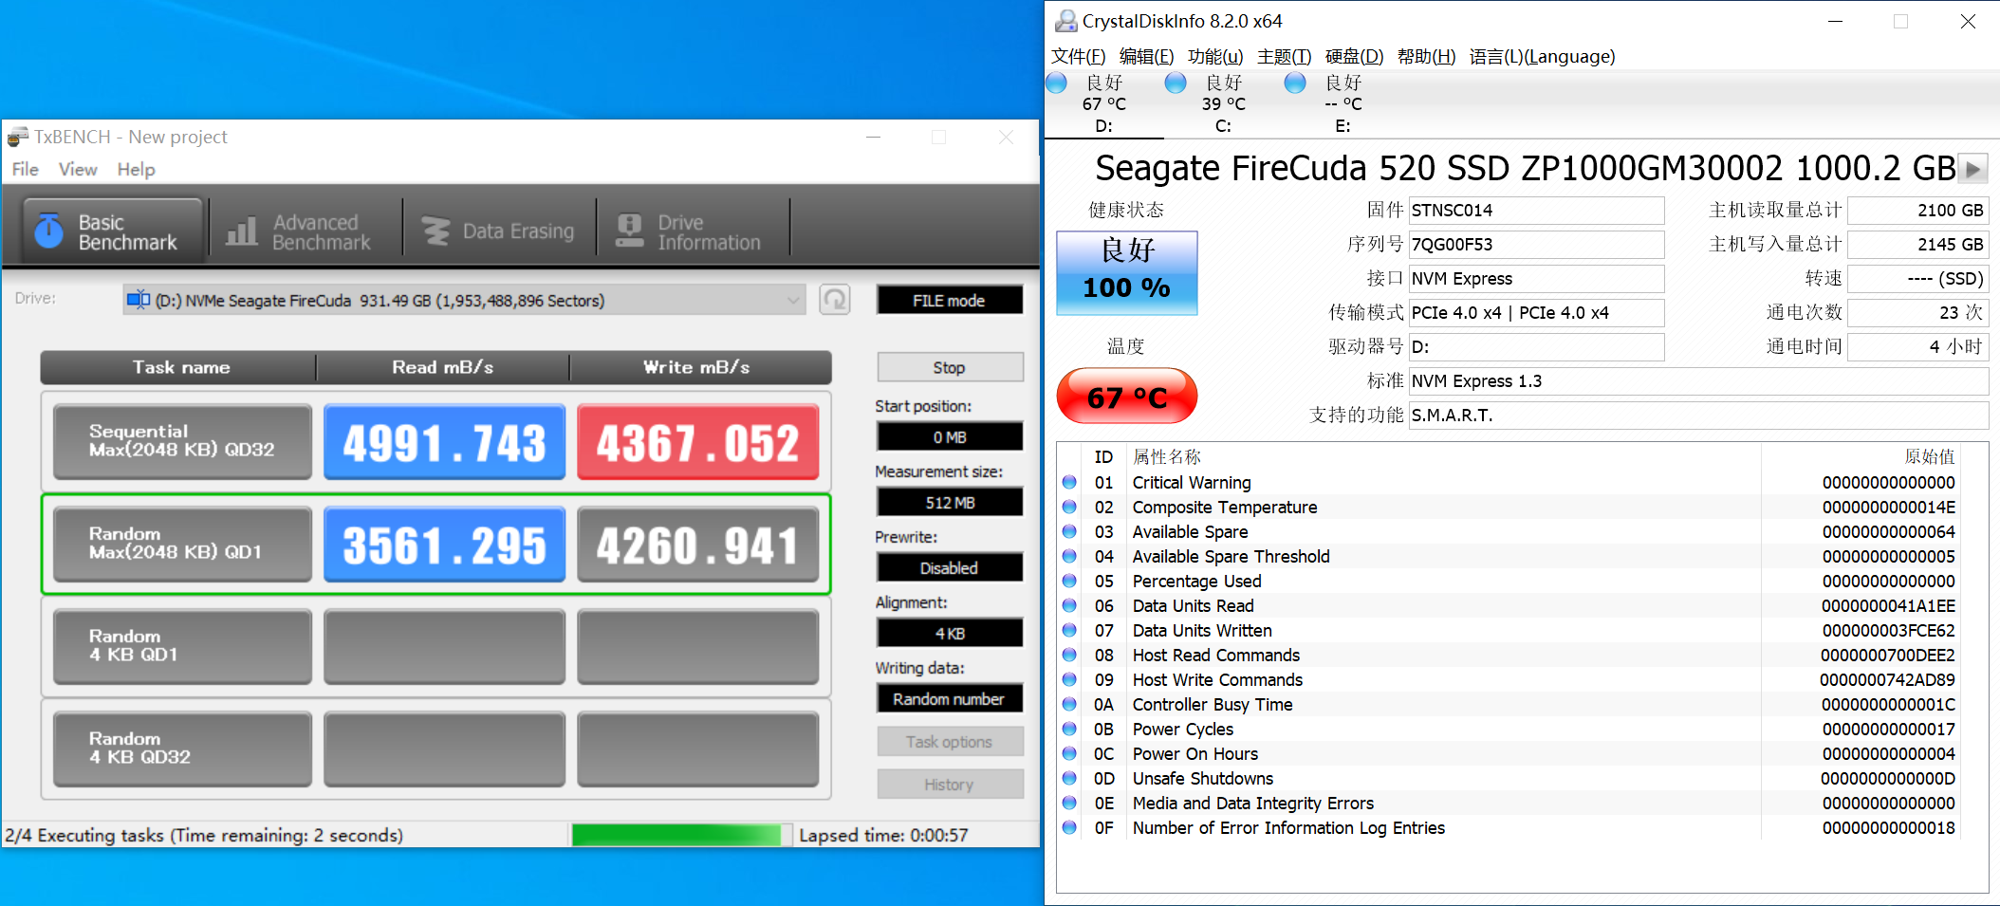Click the Alignment 4 KB field
2000x906 pixels.
950,633
